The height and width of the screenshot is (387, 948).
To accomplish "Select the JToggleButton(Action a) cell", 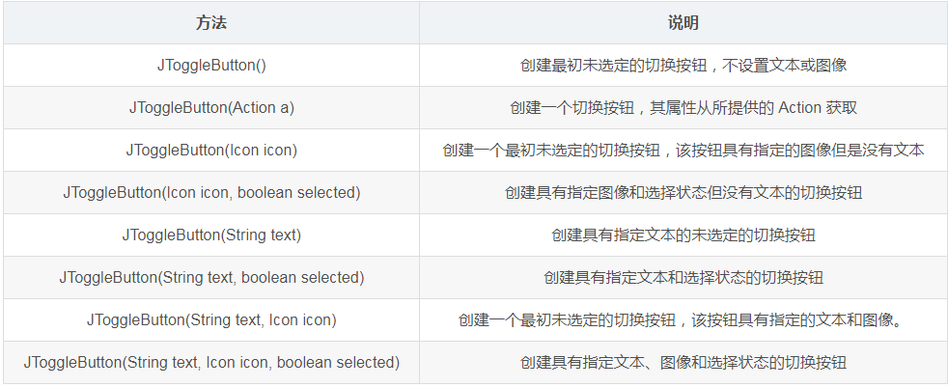I will [x=211, y=108].
